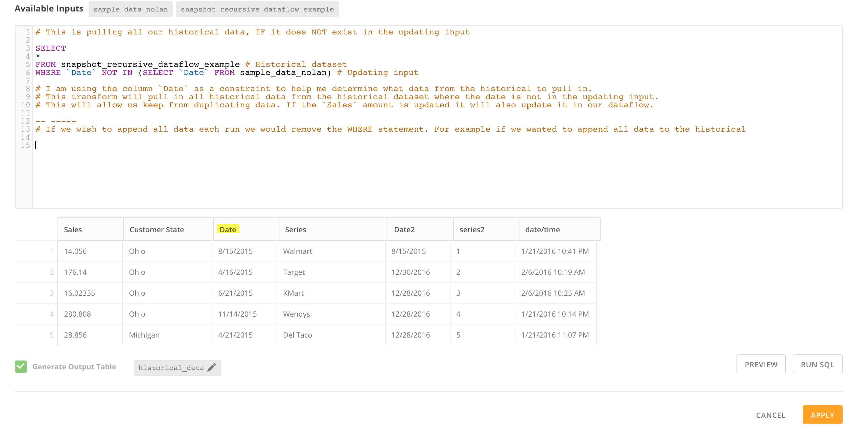863x426 pixels.
Task: Click the PREVIEW button
Action: tap(761, 364)
